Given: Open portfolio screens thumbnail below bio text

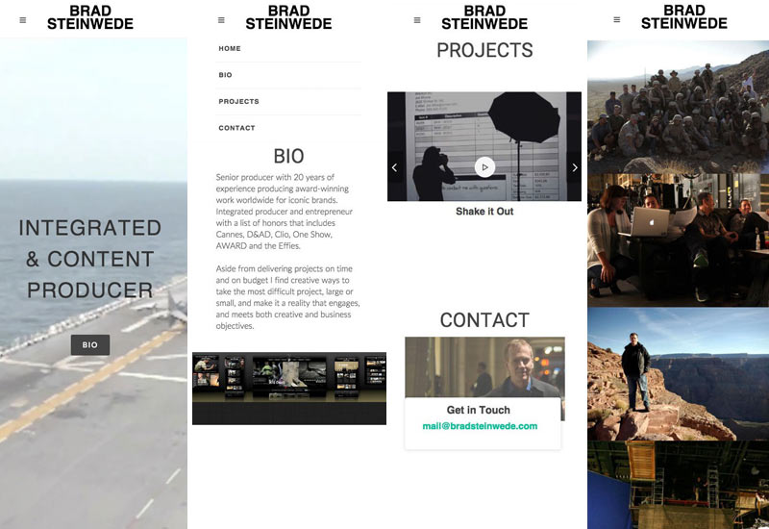Looking at the screenshot, I should pos(289,389).
